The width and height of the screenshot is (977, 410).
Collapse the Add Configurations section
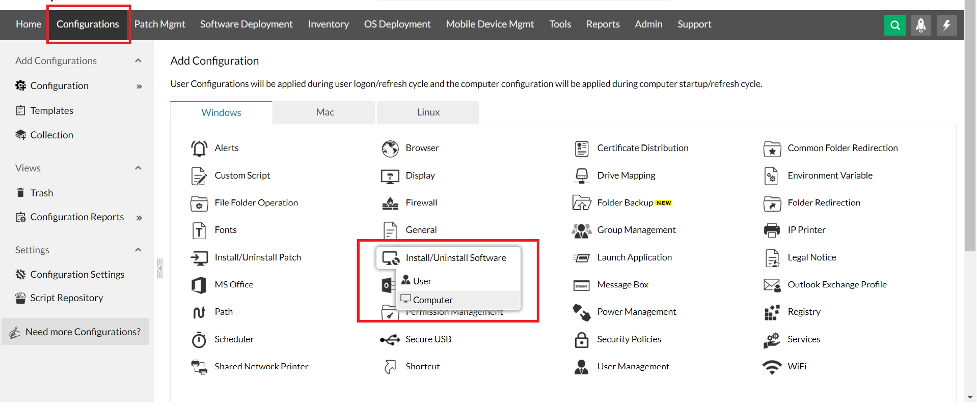click(138, 61)
